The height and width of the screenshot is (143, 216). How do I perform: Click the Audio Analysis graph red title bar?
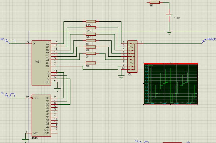click(x=171, y=64)
